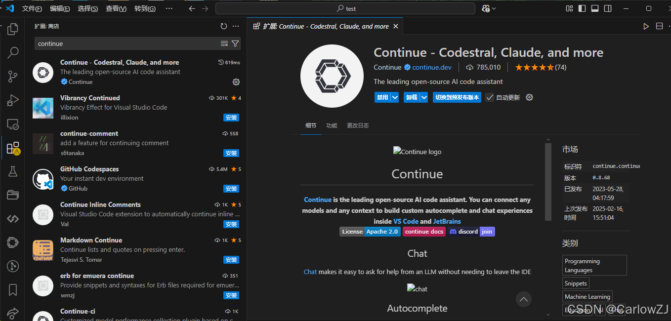Open the folder icon in activity bar
Viewport: 671px width, 321px height.
click(13, 195)
